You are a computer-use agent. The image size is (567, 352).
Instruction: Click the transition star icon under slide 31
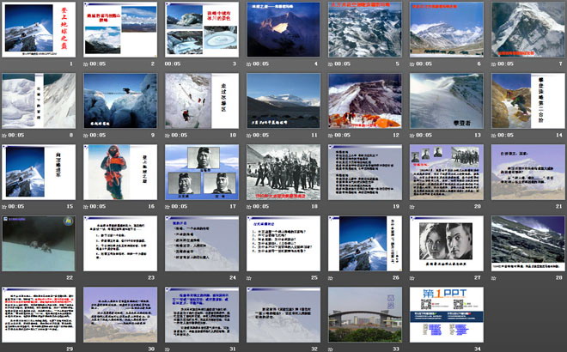168,349
